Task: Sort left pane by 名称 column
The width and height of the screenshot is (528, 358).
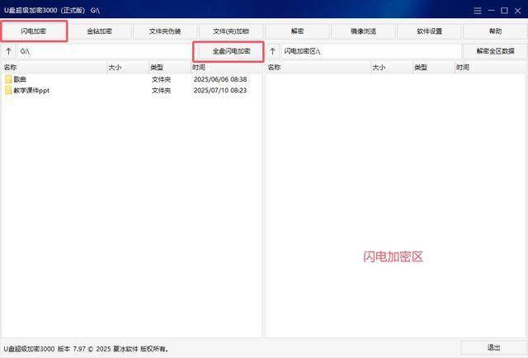Action: [54, 68]
